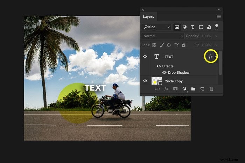The width and height of the screenshot is (245, 163).
Task: Collapse TEXT layer effects chevron
Action: click(216, 56)
